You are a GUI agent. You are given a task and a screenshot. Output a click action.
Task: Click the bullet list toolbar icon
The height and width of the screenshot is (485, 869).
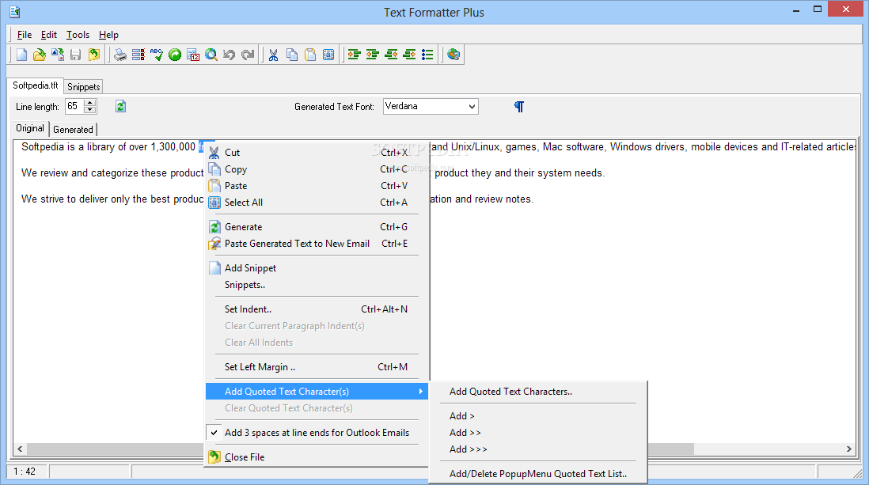click(x=427, y=55)
